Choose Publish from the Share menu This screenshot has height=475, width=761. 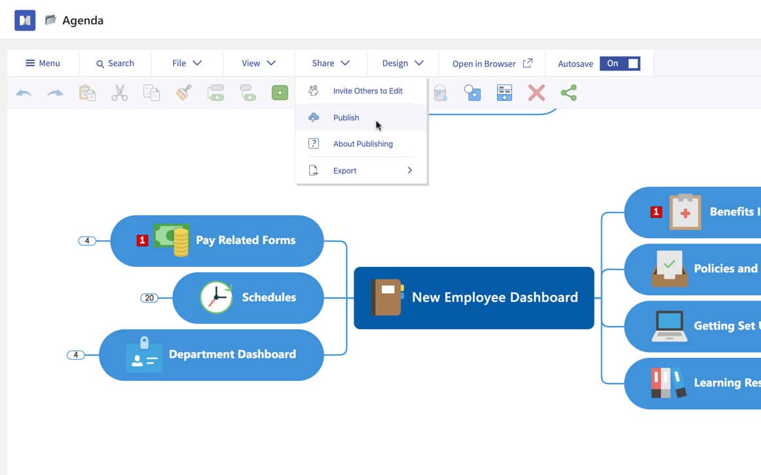point(346,118)
